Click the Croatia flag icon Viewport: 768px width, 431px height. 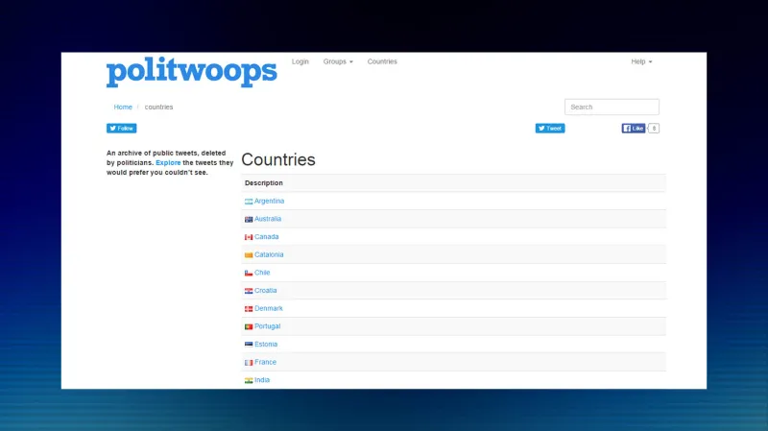click(x=249, y=291)
